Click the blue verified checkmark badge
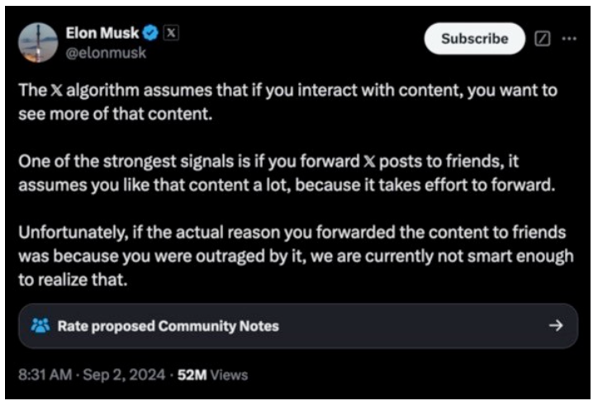This screenshot has width=593, height=401. pos(150,33)
